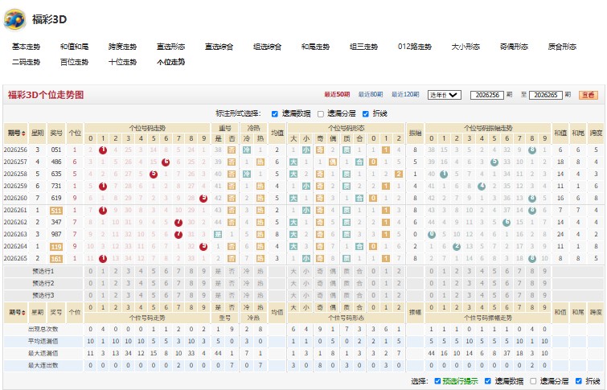Open 组三走势 tab
Image resolution: width=607 pixels, height=390 pixels.
point(363,47)
